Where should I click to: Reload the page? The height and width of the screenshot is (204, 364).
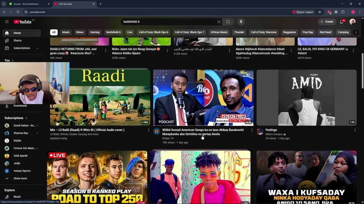(x=18, y=12)
